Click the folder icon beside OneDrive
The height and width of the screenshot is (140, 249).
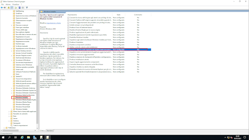[14, 14]
